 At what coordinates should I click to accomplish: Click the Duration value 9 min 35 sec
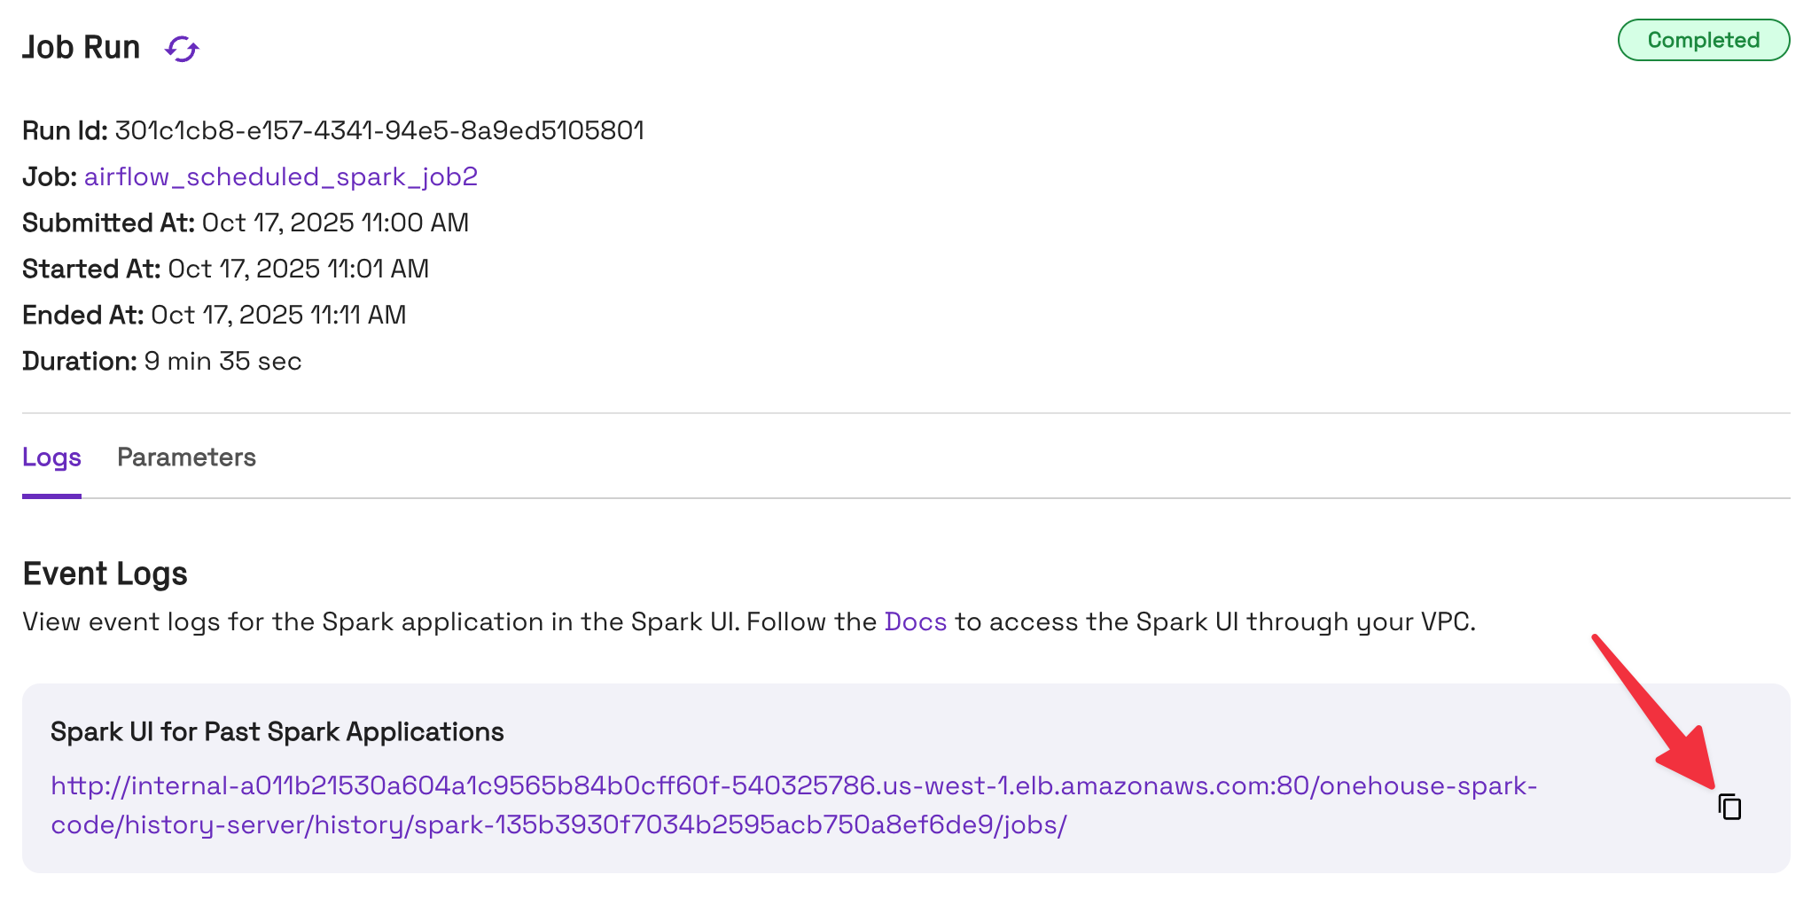(x=222, y=362)
